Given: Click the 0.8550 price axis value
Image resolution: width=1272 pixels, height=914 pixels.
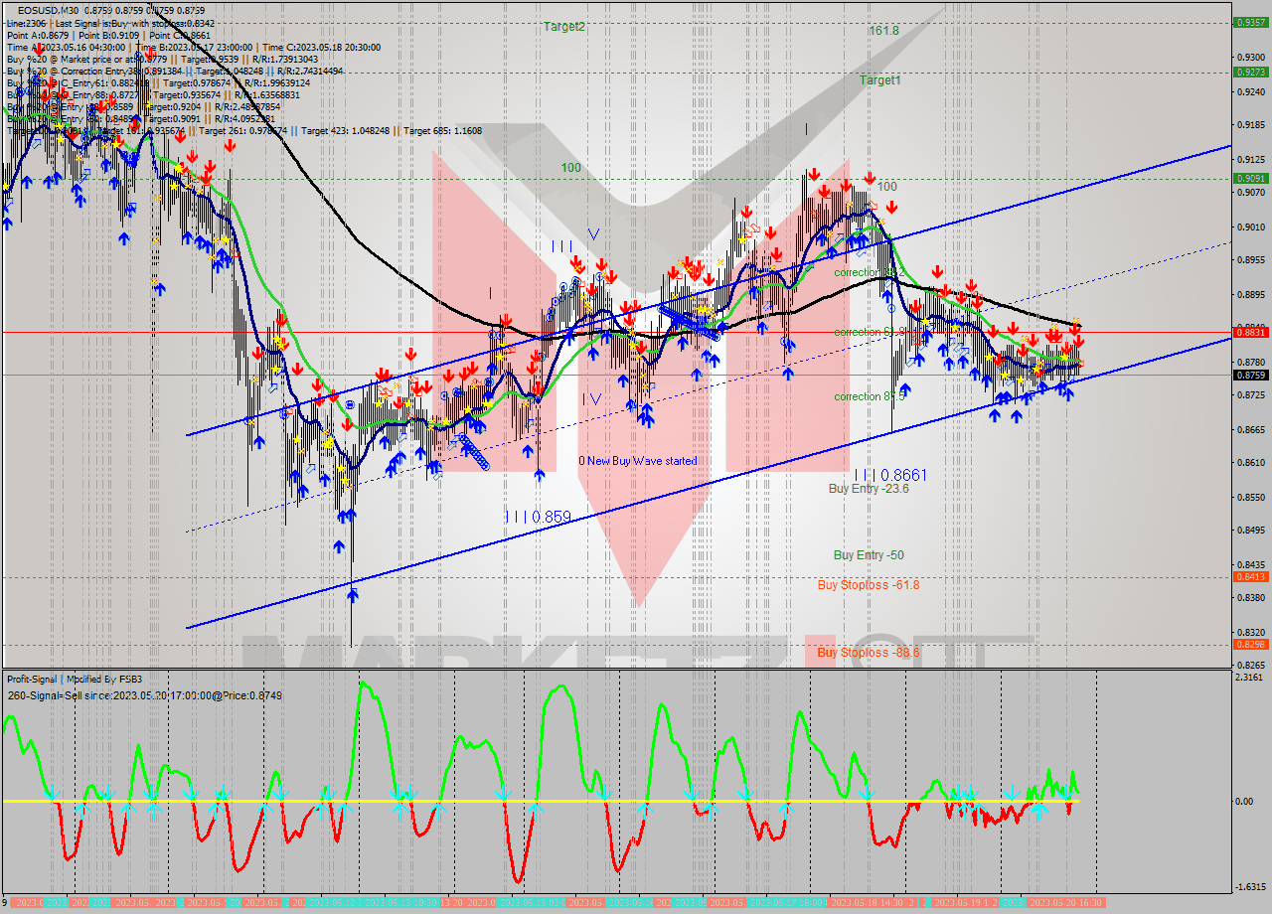Looking at the screenshot, I should 1249,497.
